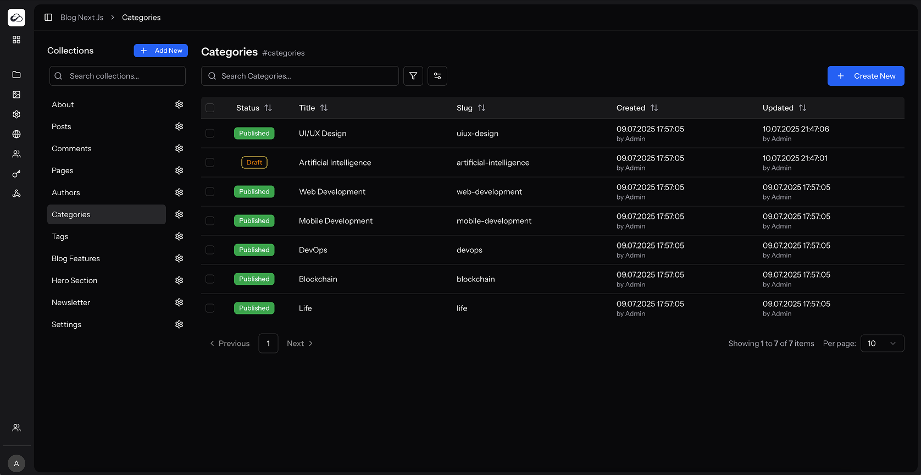Click the Blockchain category title
Viewport: 921px width, 475px height.
coord(318,279)
